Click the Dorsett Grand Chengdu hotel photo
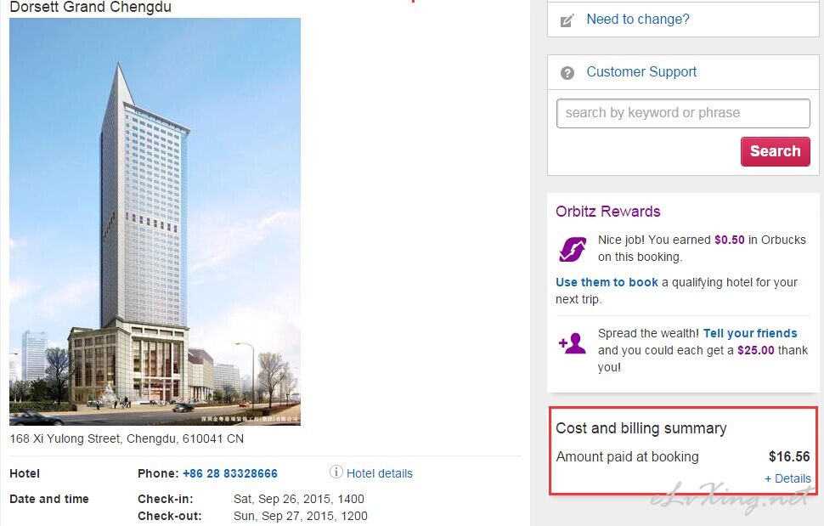 (x=155, y=222)
